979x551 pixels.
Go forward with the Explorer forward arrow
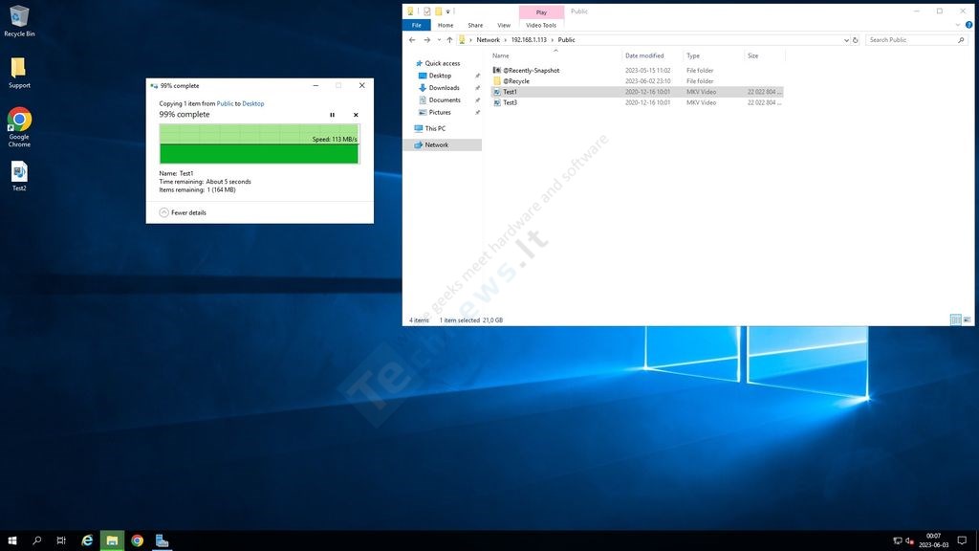point(427,40)
